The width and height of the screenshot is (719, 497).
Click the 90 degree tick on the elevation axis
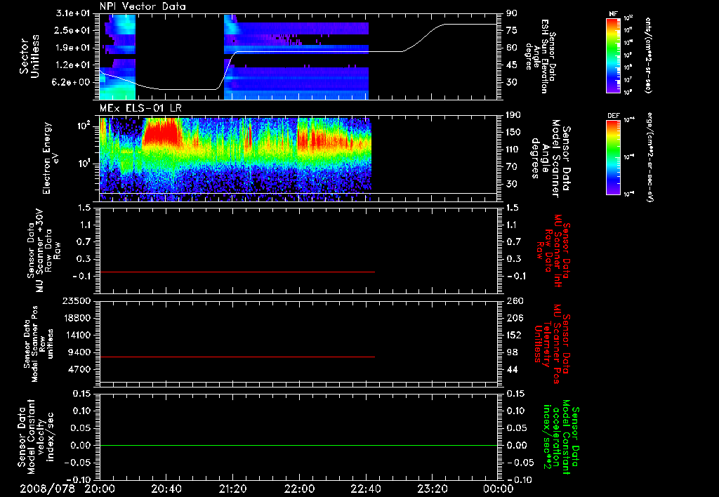coord(512,13)
